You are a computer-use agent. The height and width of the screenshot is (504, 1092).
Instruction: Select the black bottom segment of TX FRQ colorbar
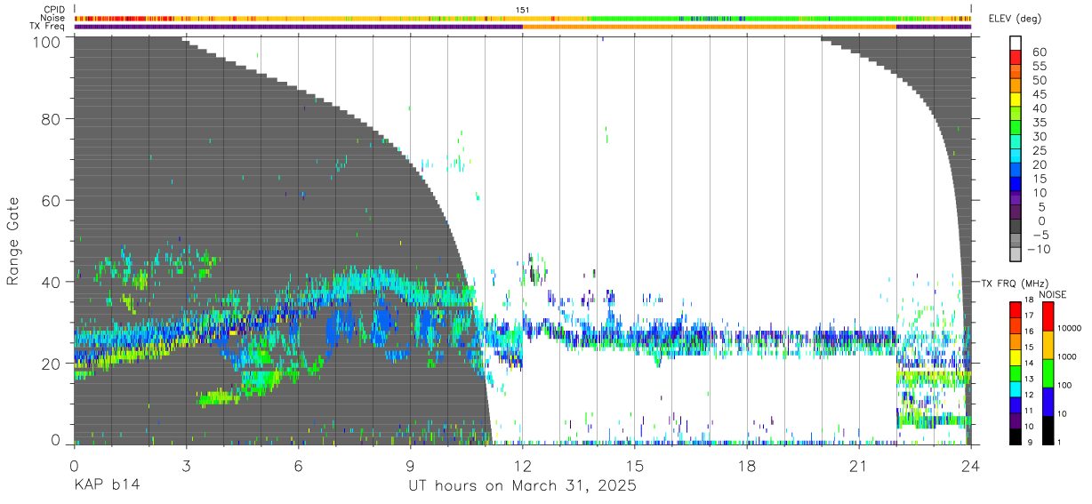(x=1016, y=437)
